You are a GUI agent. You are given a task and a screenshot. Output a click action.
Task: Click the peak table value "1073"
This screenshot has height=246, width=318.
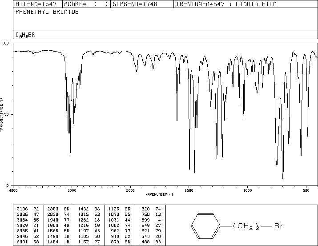[114, 214]
